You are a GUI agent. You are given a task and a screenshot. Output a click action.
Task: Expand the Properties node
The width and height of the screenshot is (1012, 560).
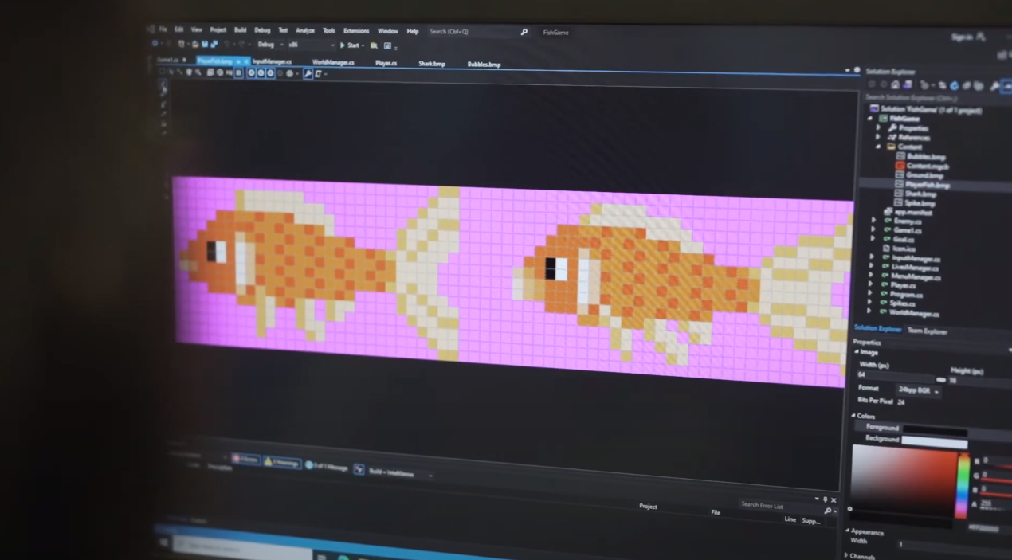[878, 127]
